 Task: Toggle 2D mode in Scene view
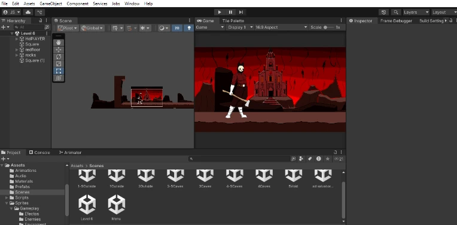pyautogui.click(x=176, y=28)
